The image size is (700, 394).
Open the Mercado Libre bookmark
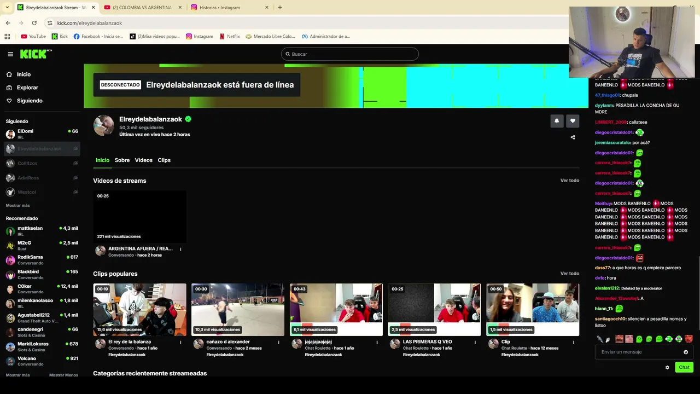[x=270, y=37]
